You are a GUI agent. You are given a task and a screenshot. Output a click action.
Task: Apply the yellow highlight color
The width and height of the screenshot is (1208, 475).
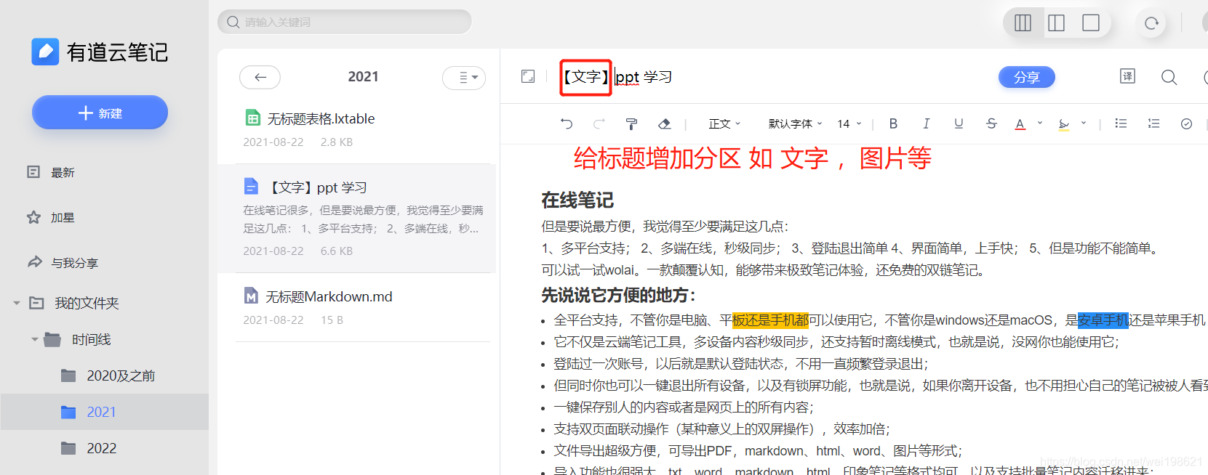1064,123
